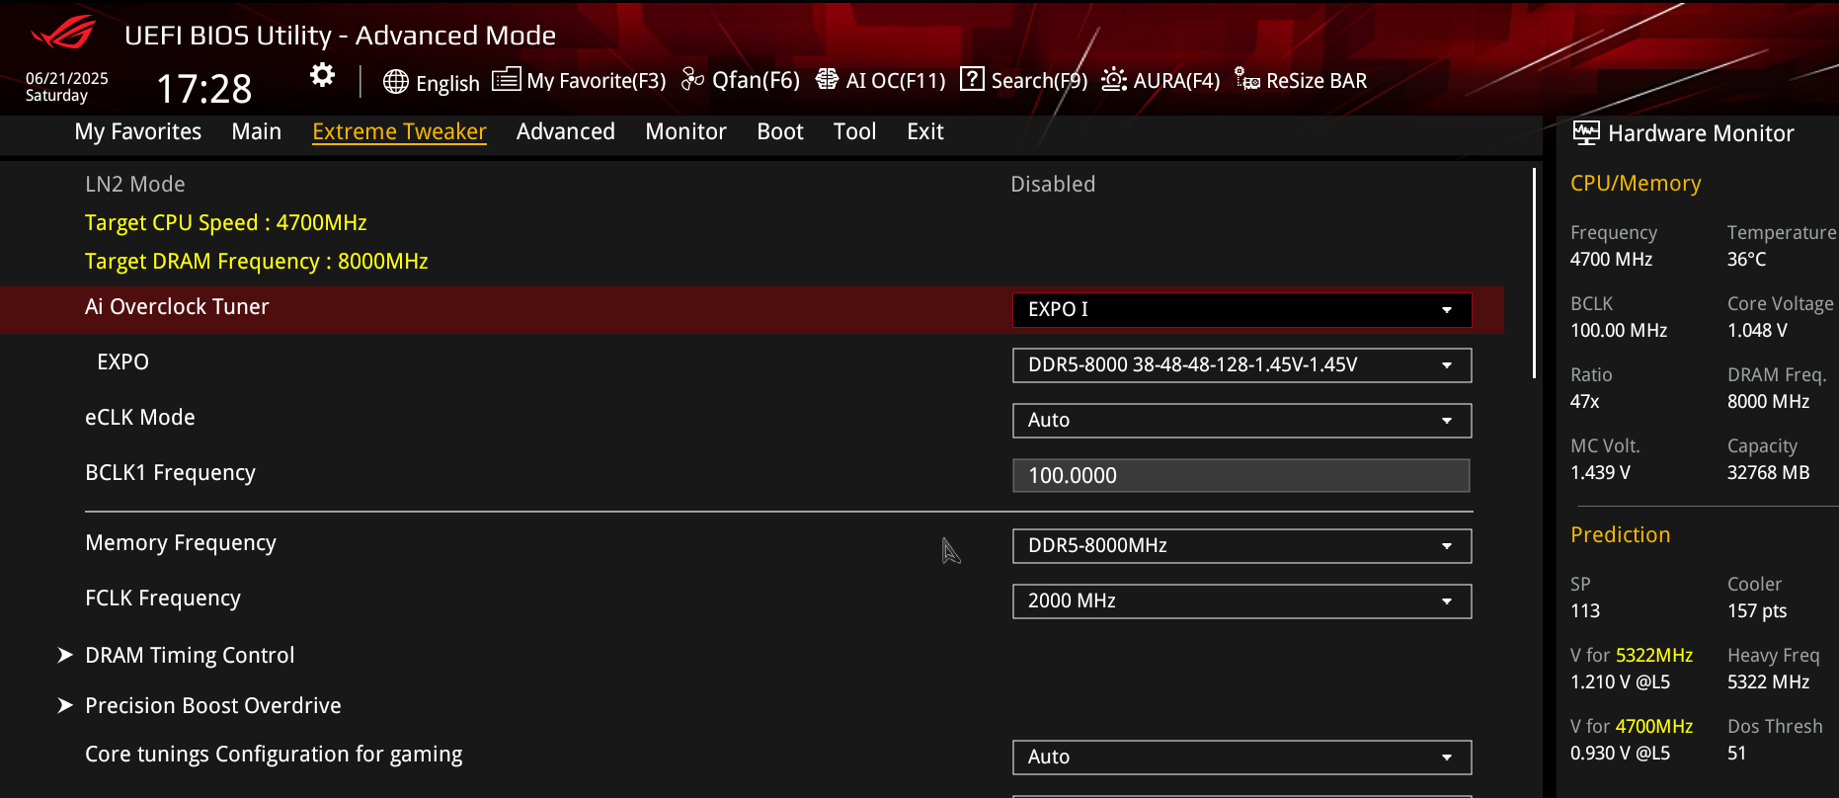Click the ROG logo icon
Screen dimensions: 1839x798
pos(64,33)
